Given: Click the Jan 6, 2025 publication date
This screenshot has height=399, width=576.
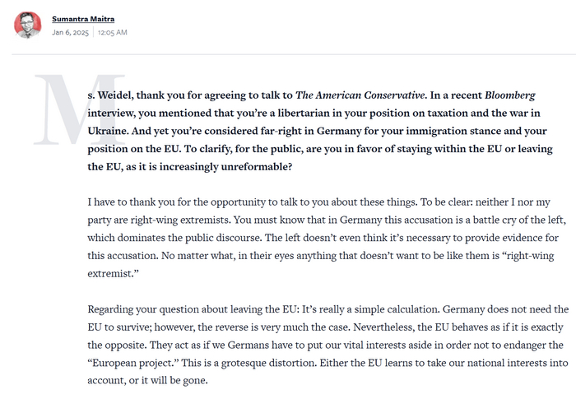Looking at the screenshot, I should pyautogui.click(x=70, y=32).
